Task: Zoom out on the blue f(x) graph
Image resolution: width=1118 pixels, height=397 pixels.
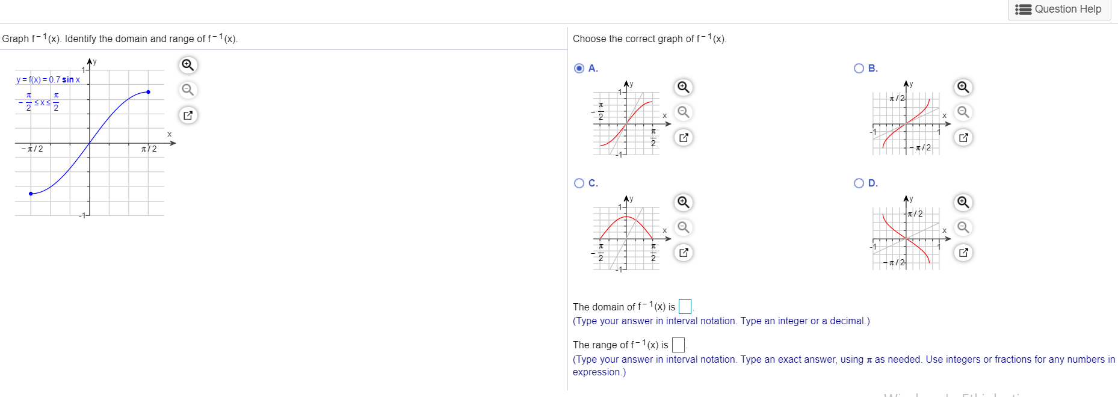Action: pyautogui.click(x=187, y=90)
